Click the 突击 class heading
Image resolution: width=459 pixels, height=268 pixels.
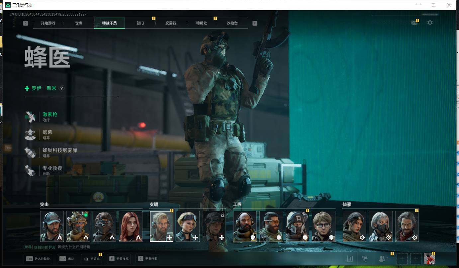pos(44,205)
